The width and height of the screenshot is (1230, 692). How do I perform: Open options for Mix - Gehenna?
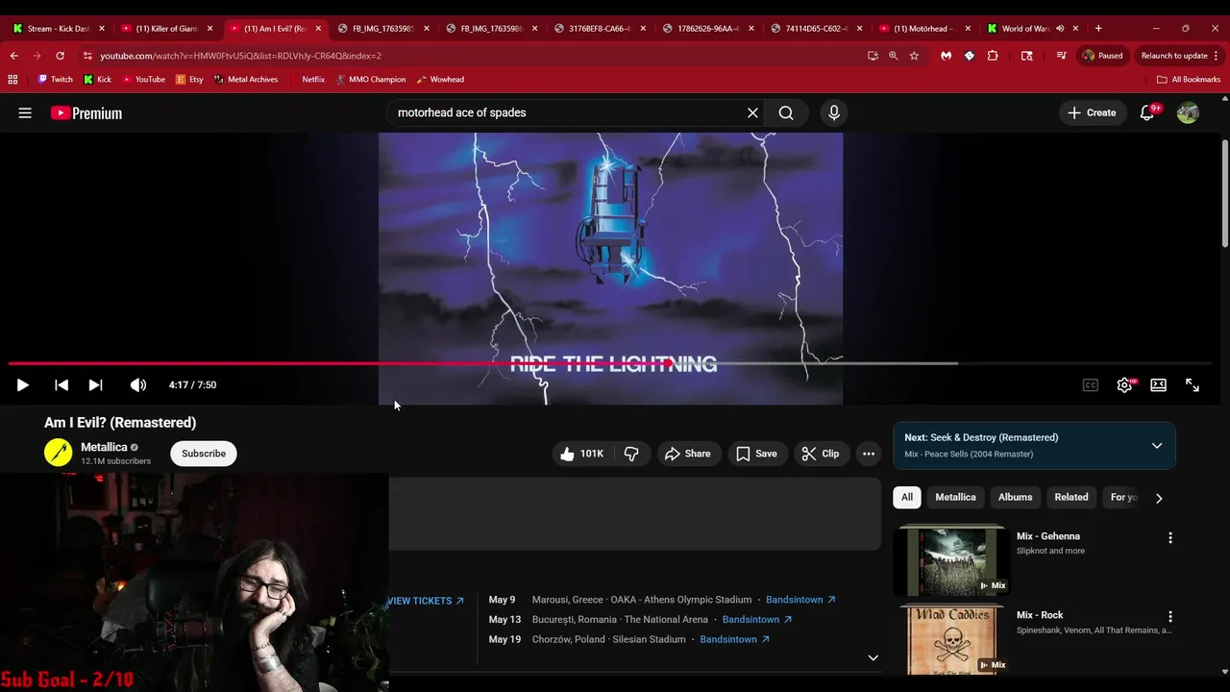(1169, 538)
